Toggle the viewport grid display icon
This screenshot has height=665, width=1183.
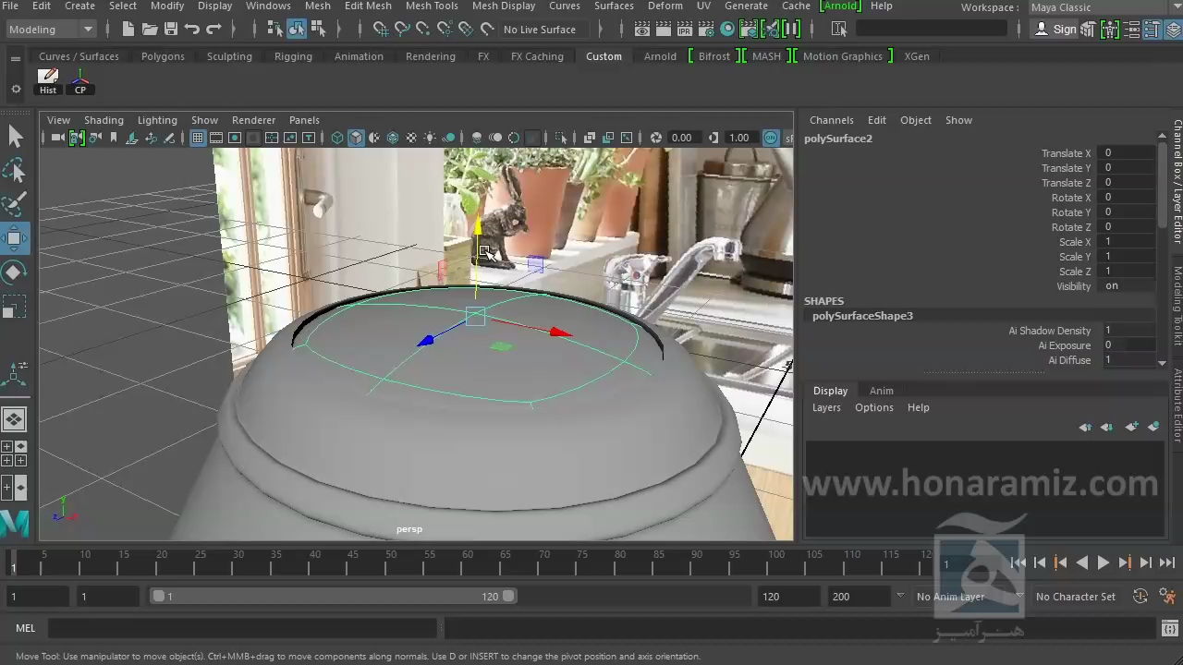pos(198,138)
